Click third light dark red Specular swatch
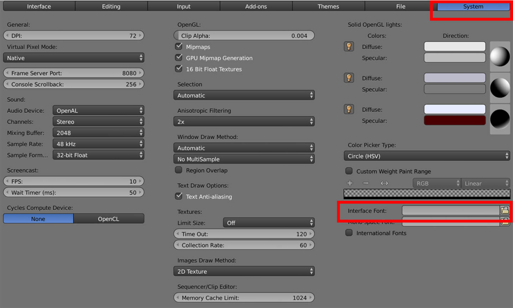This screenshot has height=308, width=513. tap(455, 120)
